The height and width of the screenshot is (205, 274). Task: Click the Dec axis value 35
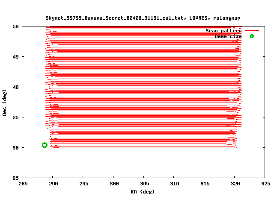15,117
